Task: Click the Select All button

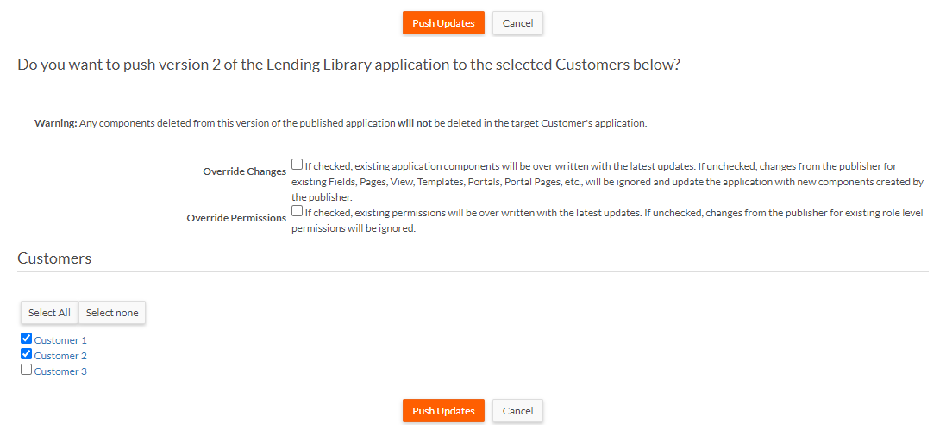Action: point(49,313)
